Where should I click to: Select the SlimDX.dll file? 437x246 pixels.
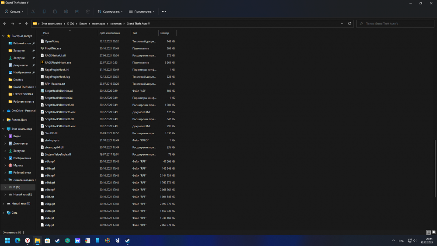click(51, 133)
